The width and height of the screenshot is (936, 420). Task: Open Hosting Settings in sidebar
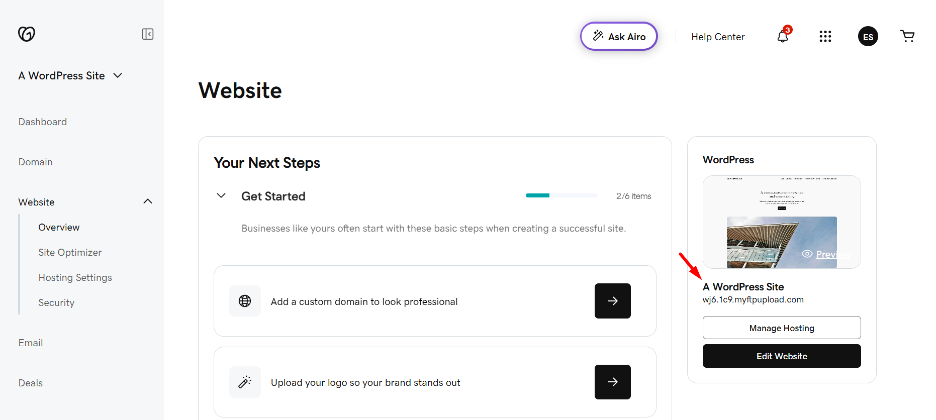pos(75,277)
